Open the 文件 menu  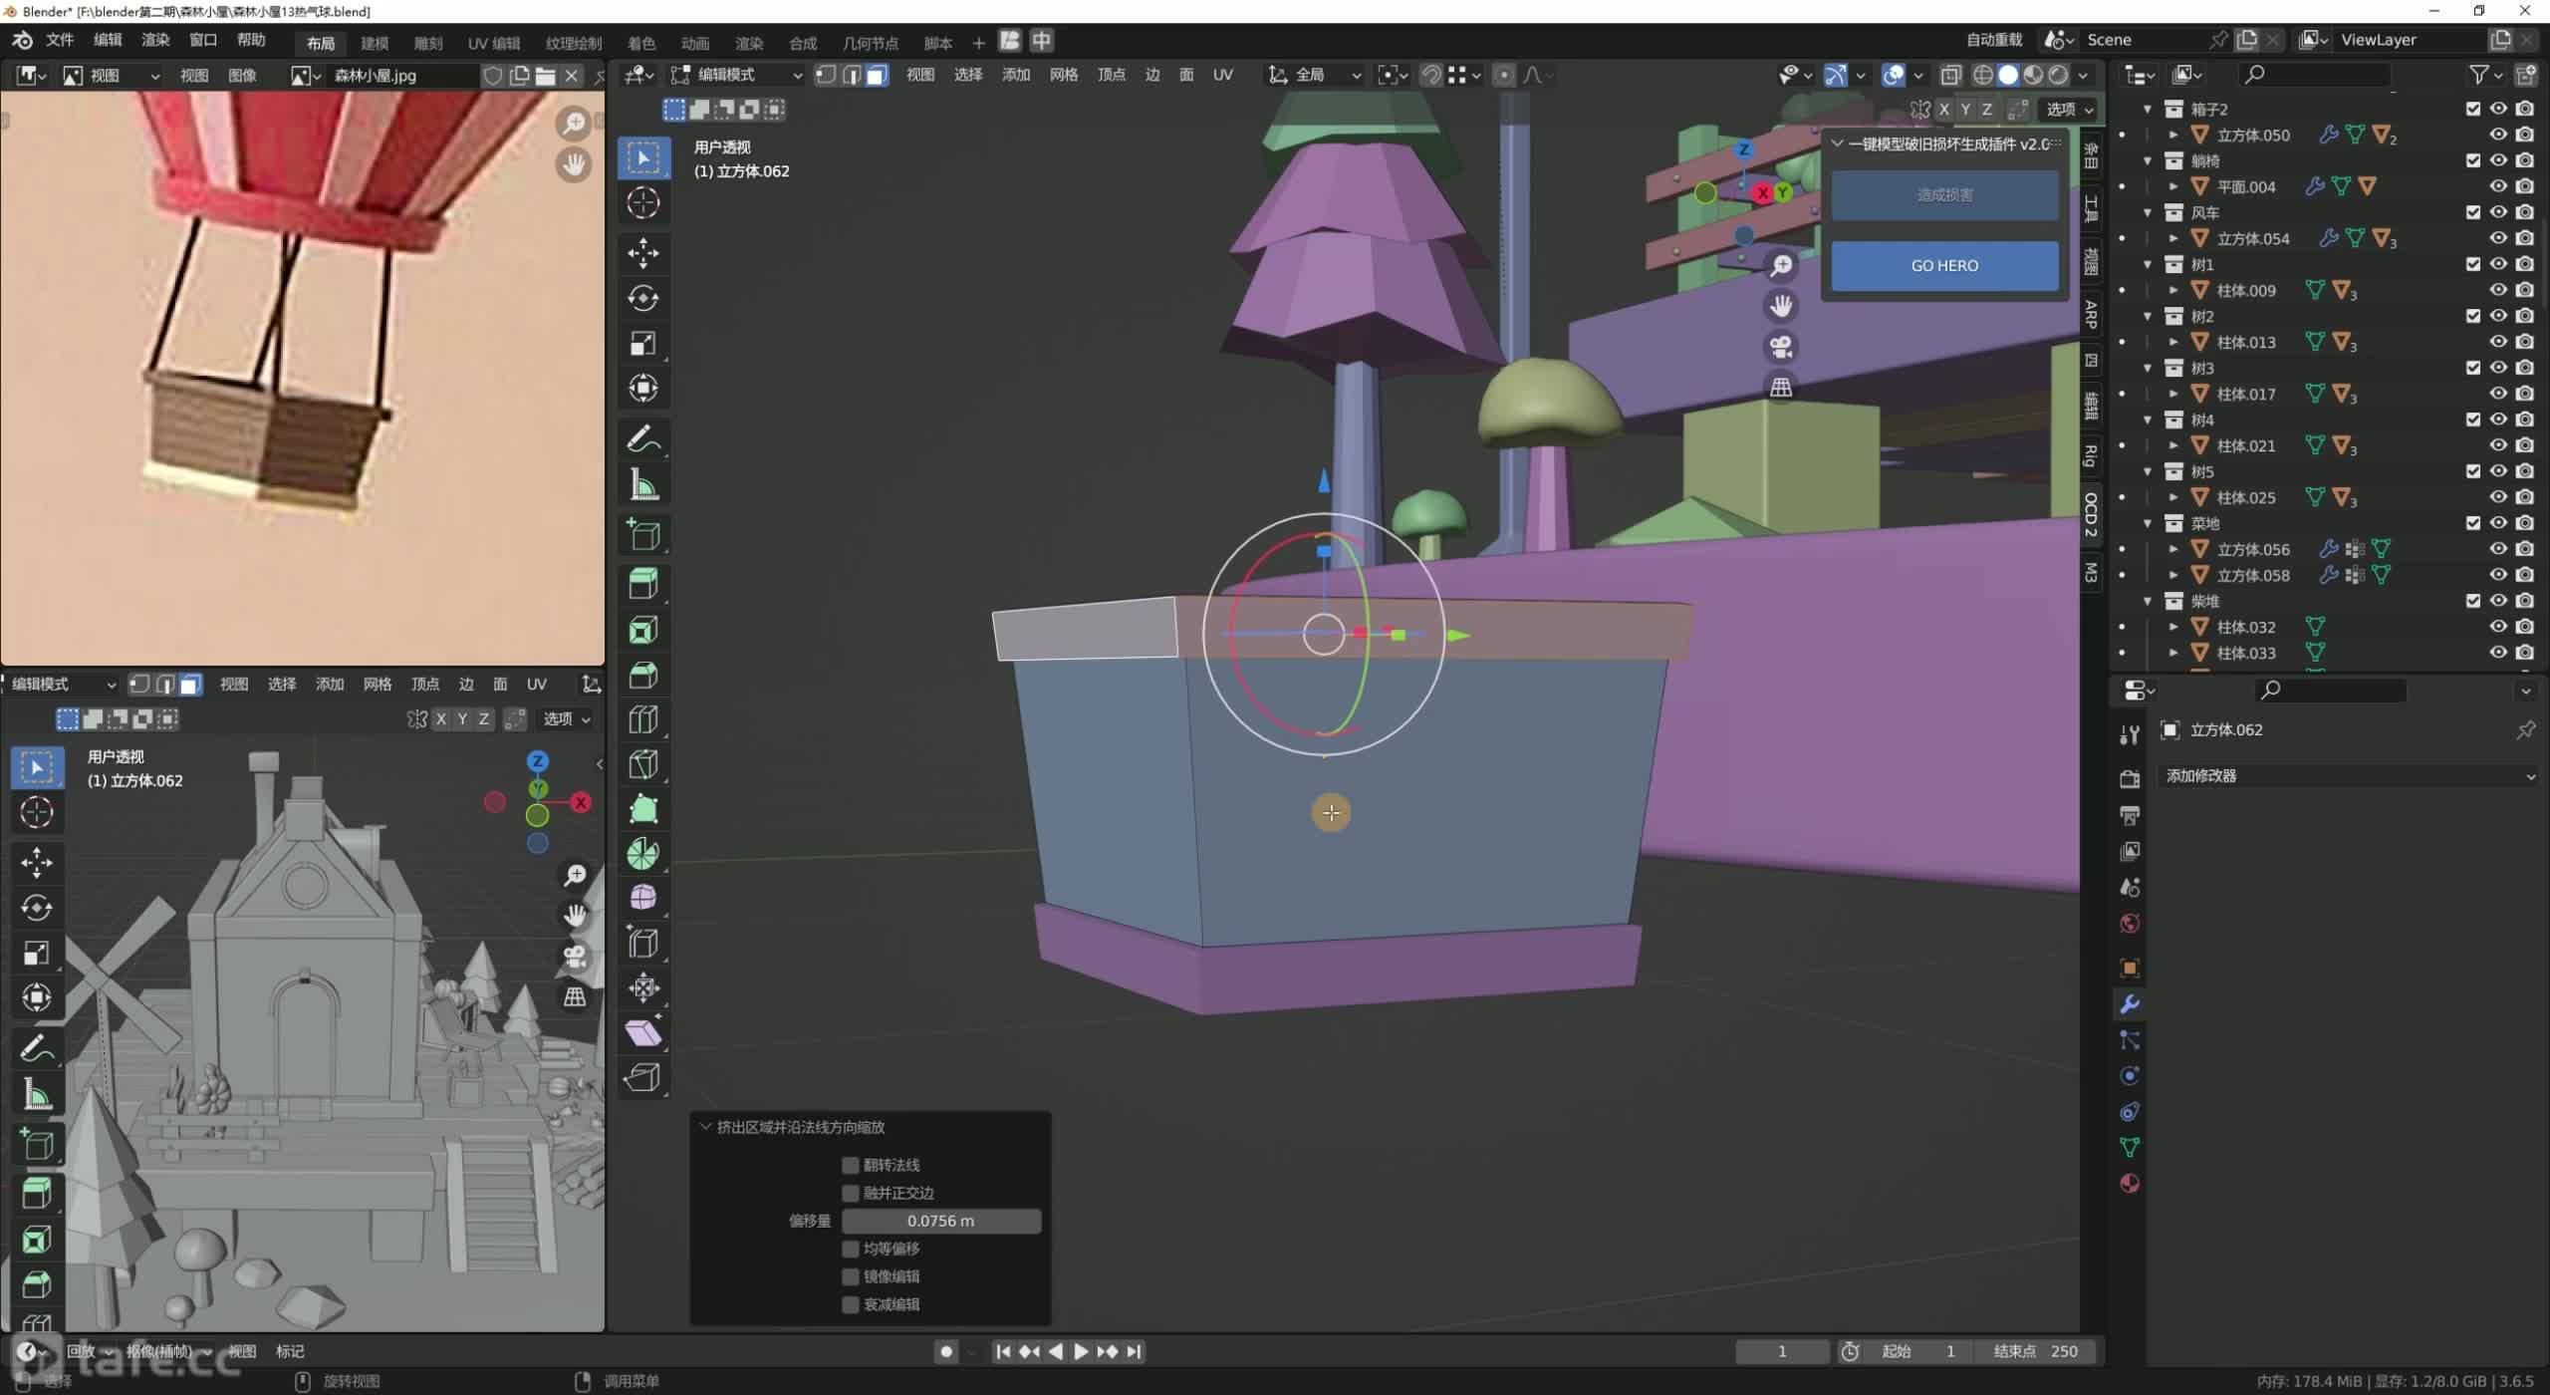tap(60, 40)
